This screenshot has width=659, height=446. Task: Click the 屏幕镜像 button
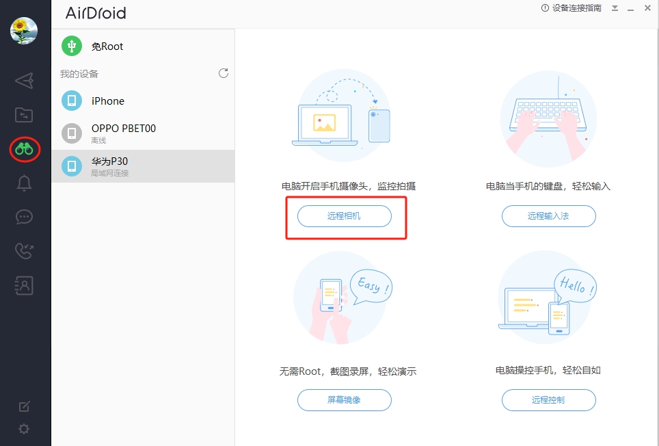pos(345,399)
